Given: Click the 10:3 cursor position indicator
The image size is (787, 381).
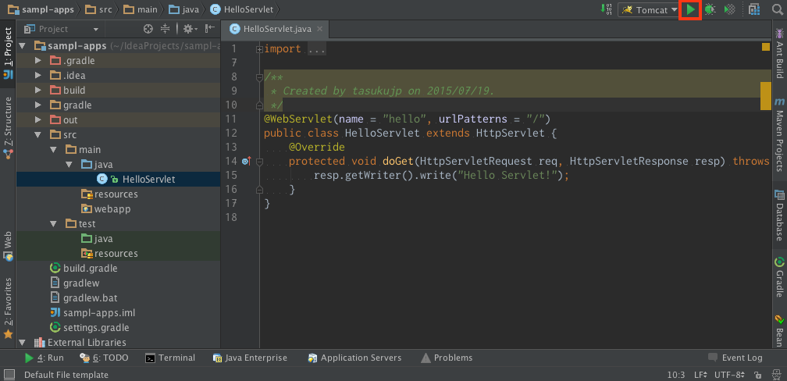Looking at the screenshot, I should point(676,375).
